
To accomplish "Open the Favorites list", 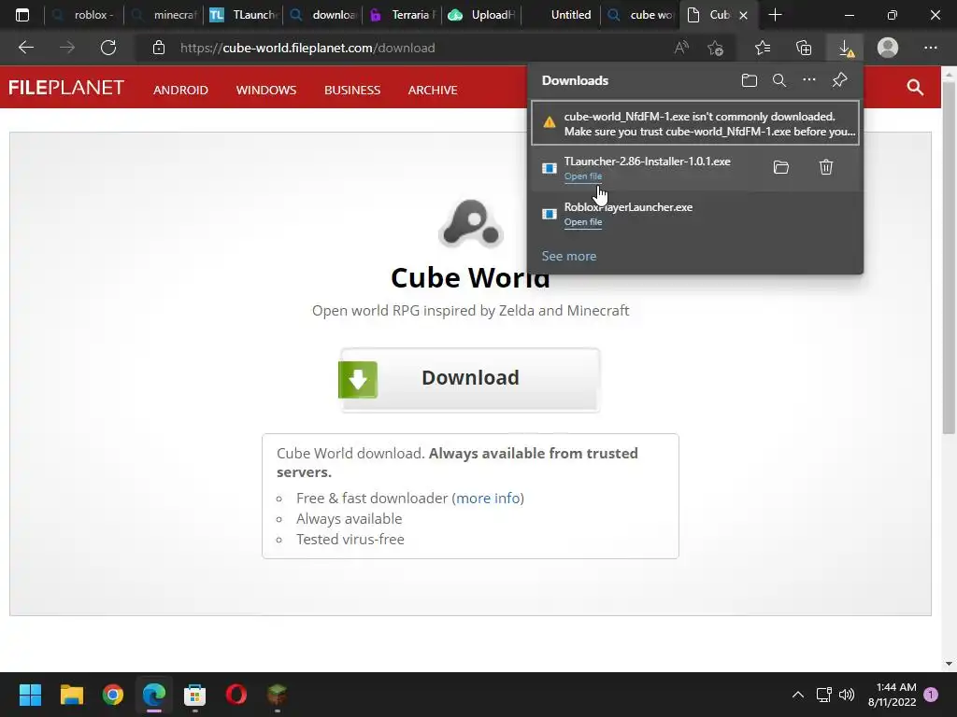I will [x=763, y=48].
